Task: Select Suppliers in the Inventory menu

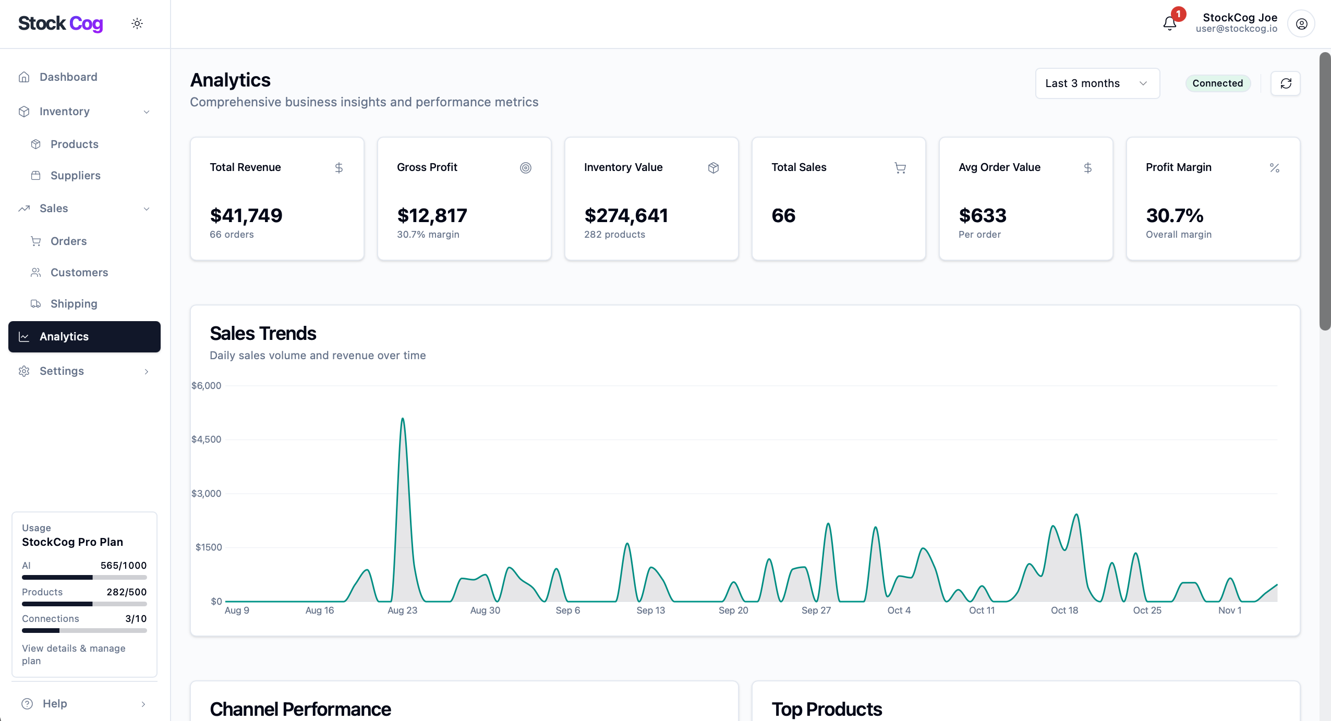Action: [76, 175]
